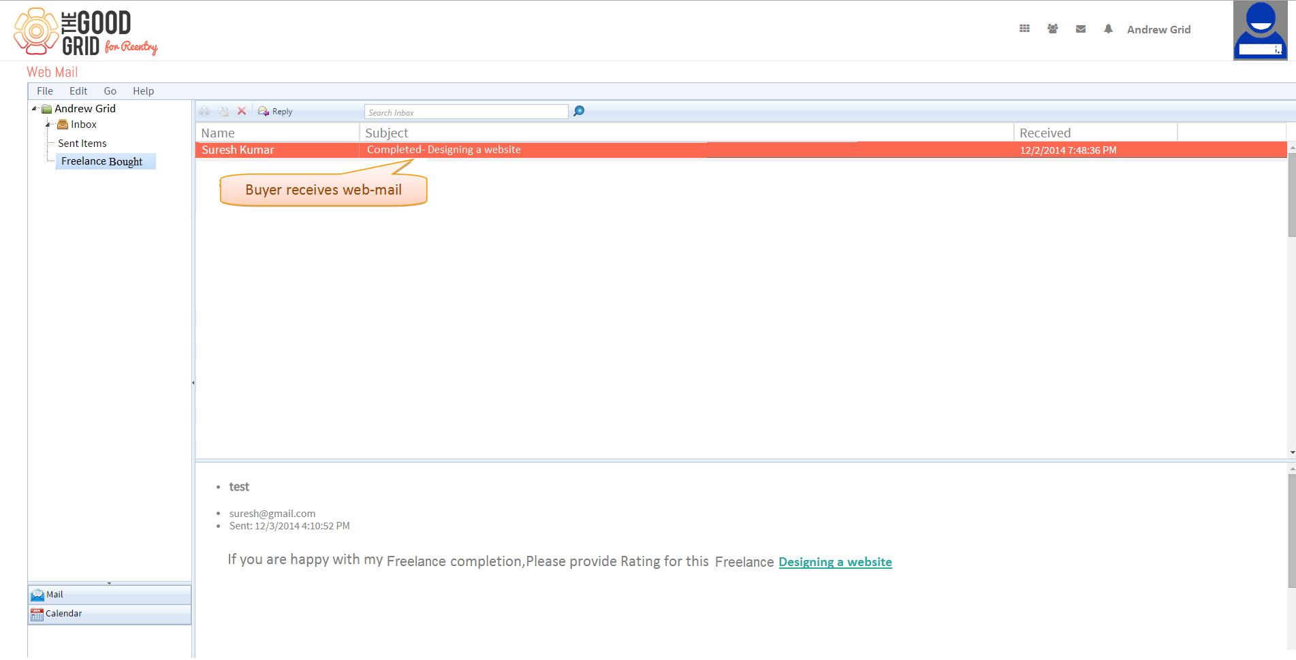Click the print icon in mail toolbar
Viewport: 1296px width, 660px height.
coord(204,111)
